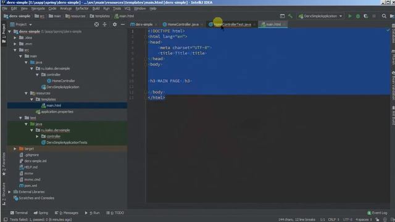Select DerxSimpleApplication class in tree
Viewport: 395px width, 222px height.
click(60, 87)
